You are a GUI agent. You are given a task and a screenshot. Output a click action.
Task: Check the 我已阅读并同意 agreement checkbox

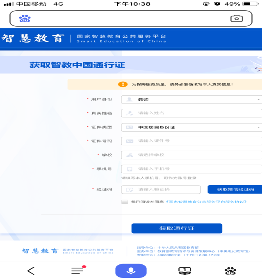pyautogui.click(x=125, y=202)
